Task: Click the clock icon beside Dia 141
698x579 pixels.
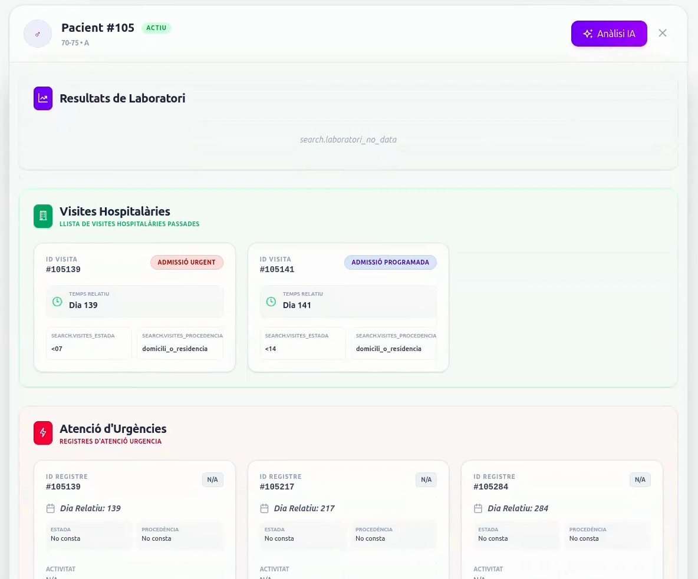Action: coord(271,302)
